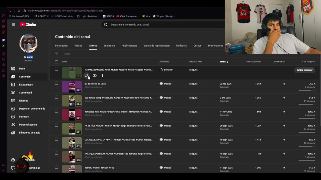321x180 pixels.
Task: Click the browser reload icon
Action: (19, 11)
